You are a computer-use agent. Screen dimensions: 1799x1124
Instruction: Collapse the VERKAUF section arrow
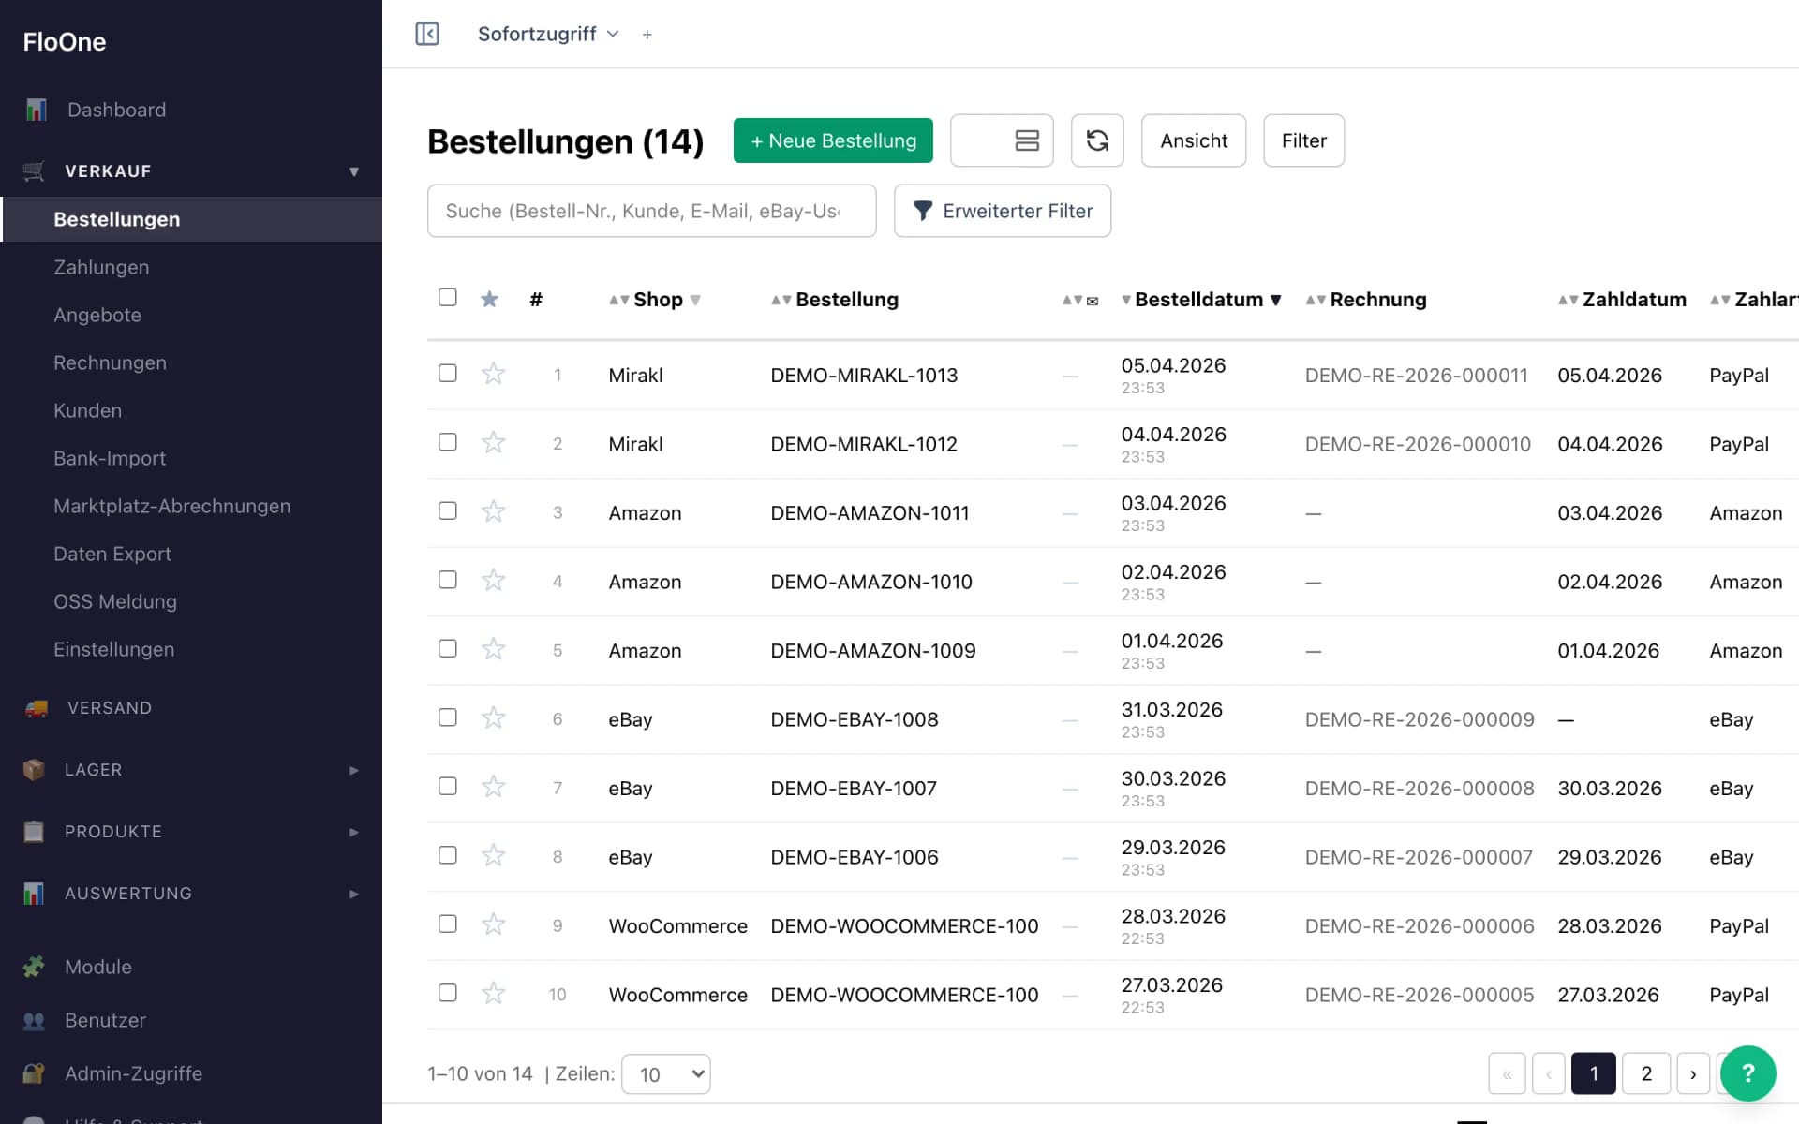point(354,171)
